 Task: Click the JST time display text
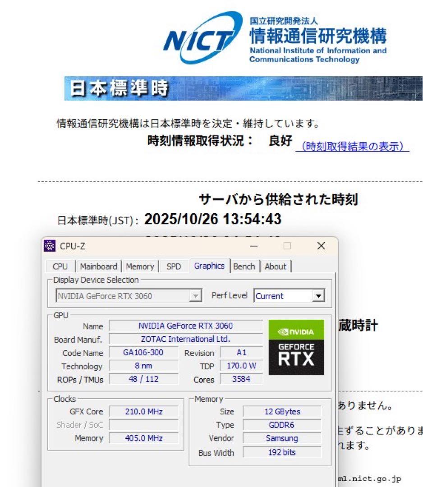pos(215,218)
